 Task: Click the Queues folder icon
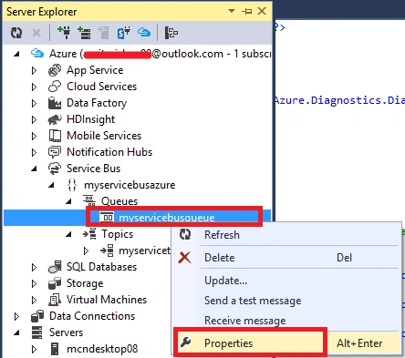[89, 201]
